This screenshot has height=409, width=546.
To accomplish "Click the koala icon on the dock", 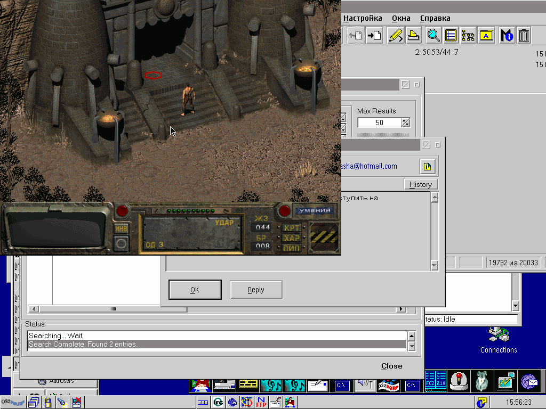I will [x=481, y=381].
